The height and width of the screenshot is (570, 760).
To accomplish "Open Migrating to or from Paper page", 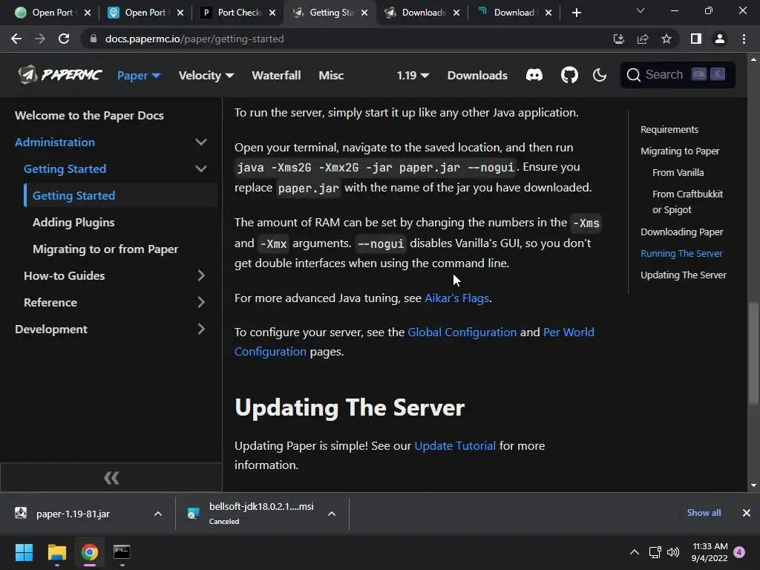I will [105, 249].
